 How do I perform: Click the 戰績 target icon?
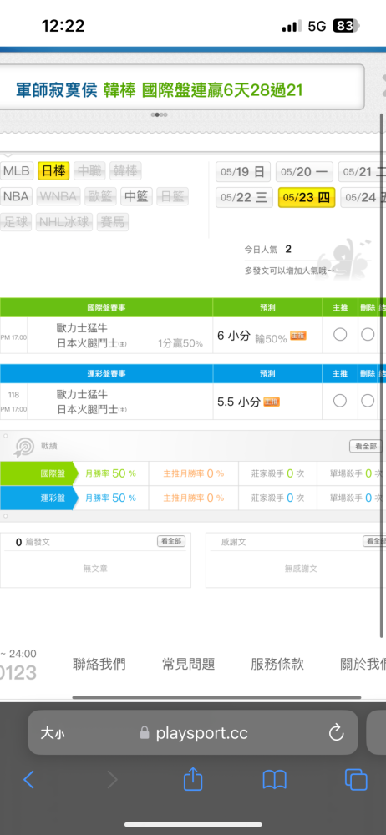point(24,447)
